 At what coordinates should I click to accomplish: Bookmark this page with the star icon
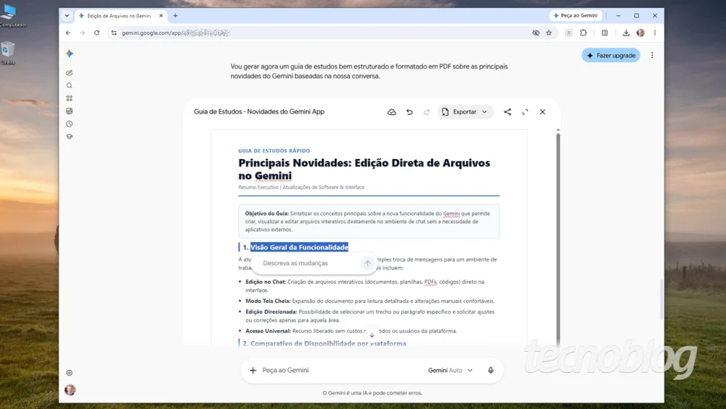click(x=549, y=33)
